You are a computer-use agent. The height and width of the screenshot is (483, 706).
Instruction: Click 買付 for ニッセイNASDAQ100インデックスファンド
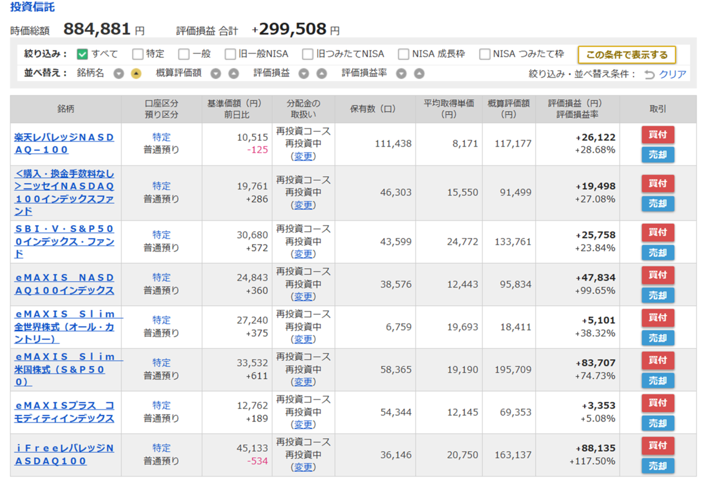pos(658,183)
